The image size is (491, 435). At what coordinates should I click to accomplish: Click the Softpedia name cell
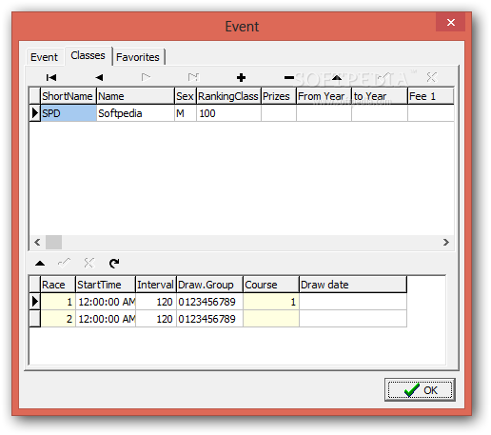135,113
